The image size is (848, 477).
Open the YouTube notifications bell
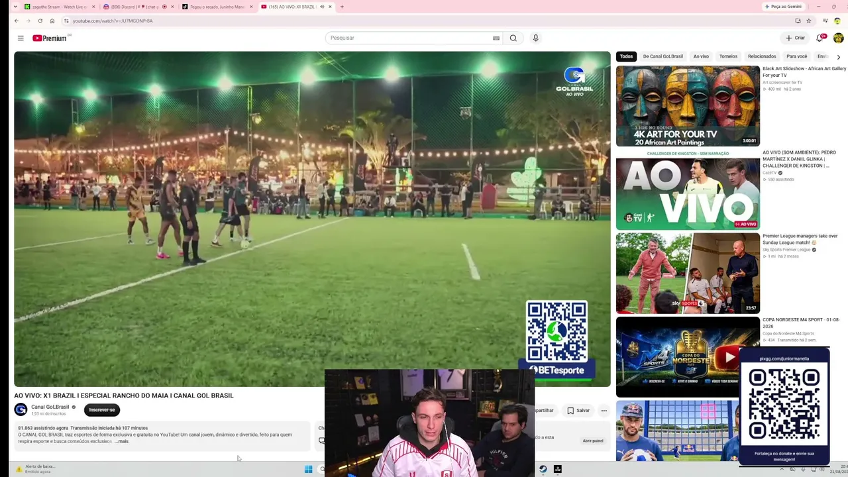tap(820, 38)
